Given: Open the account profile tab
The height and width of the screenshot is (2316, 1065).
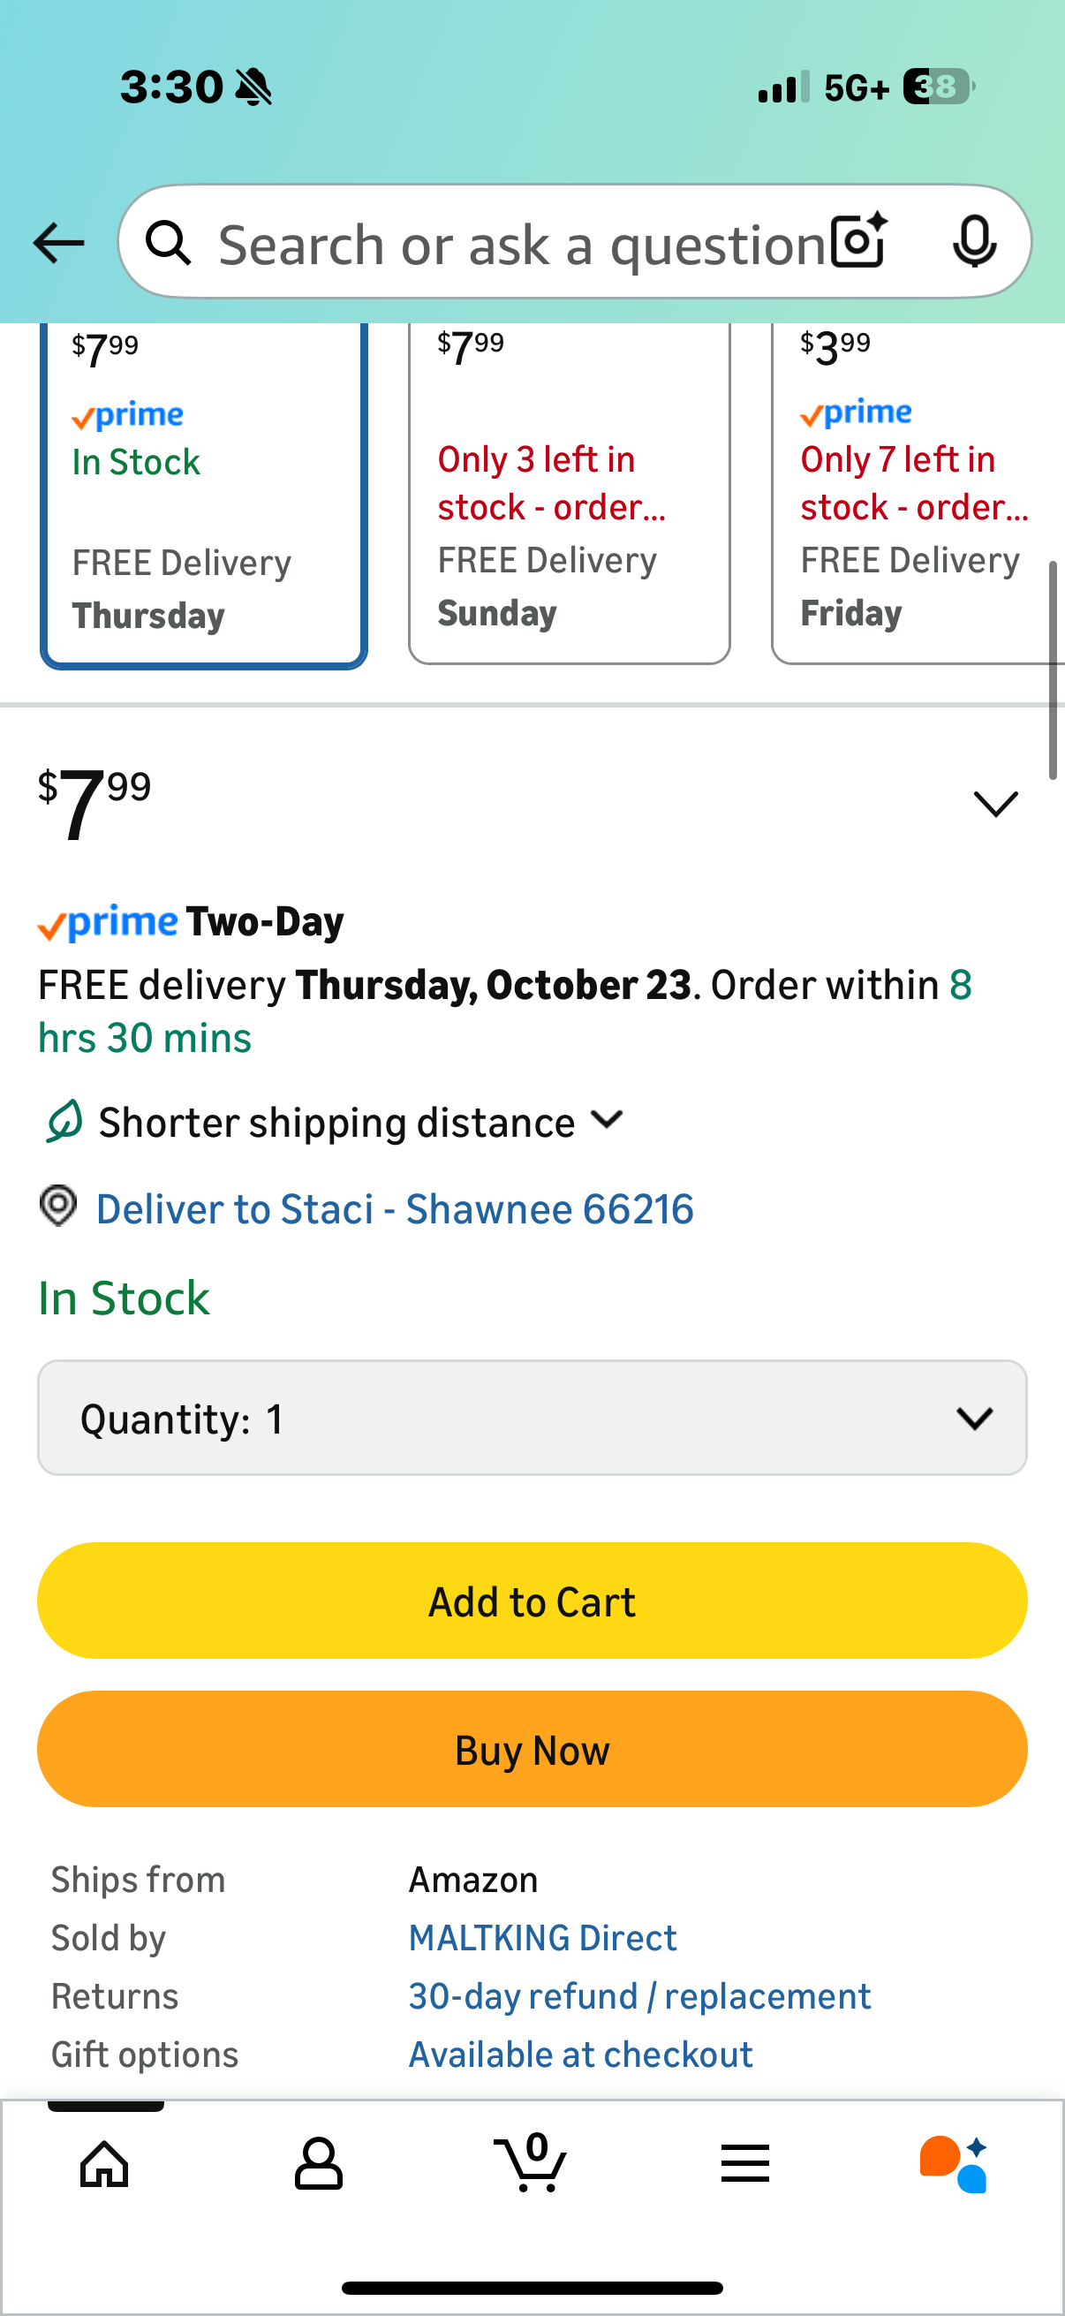Looking at the screenshot, I should (318, 2163).
